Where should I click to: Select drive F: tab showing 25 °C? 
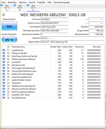[33, 8]
